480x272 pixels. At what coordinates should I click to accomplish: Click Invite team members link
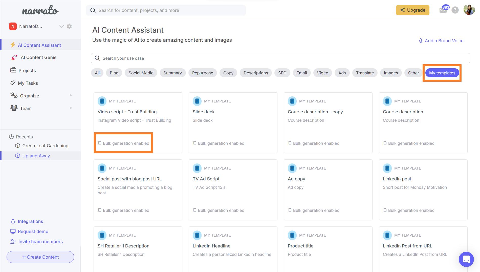click(x=40, y=242)
